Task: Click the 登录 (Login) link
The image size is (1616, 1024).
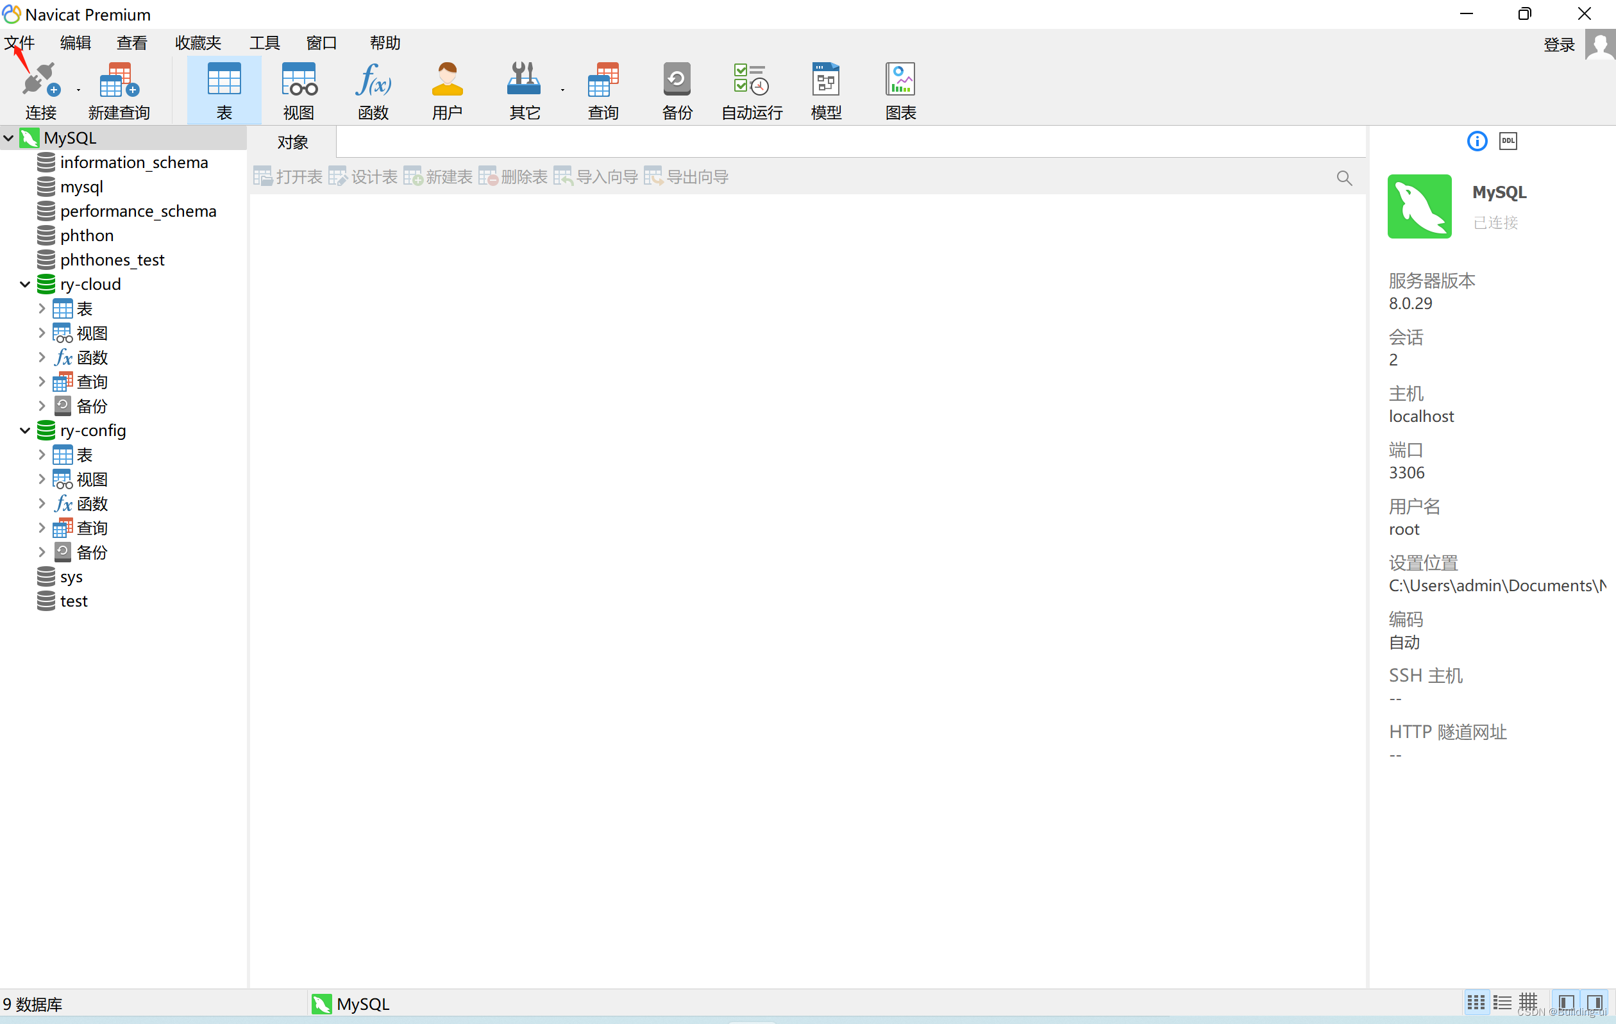Action: (1558, 45)
